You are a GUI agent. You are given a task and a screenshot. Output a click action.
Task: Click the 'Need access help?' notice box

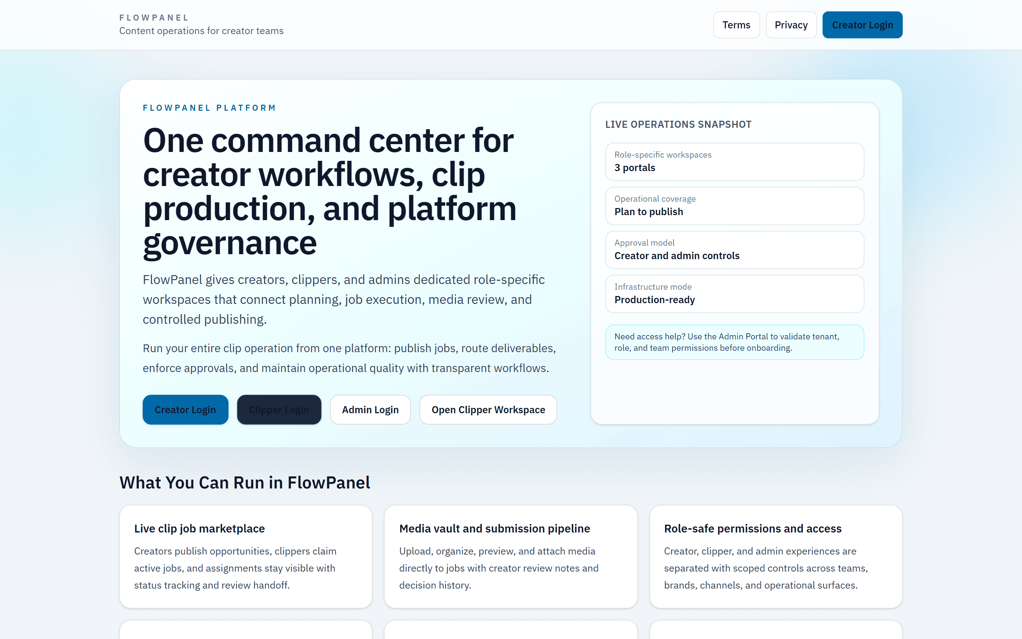click(x=735, y=342)
